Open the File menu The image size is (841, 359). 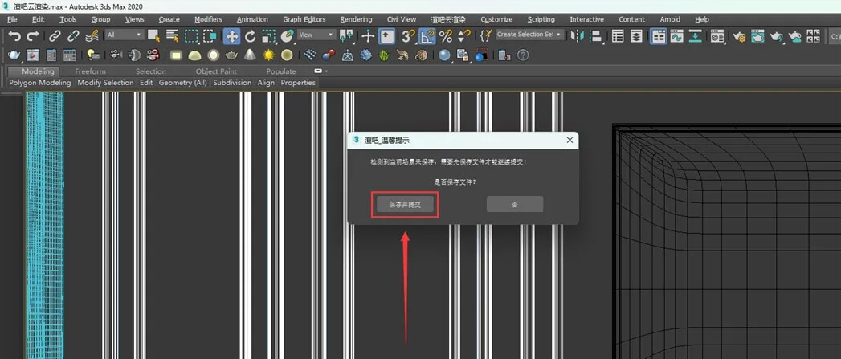click(12, 19)
